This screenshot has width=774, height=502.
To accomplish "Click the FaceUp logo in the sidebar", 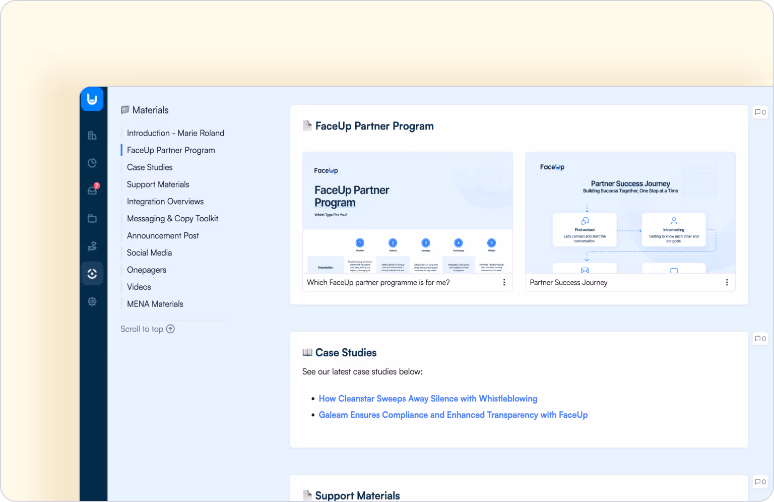I will click(x=92, y=99).
